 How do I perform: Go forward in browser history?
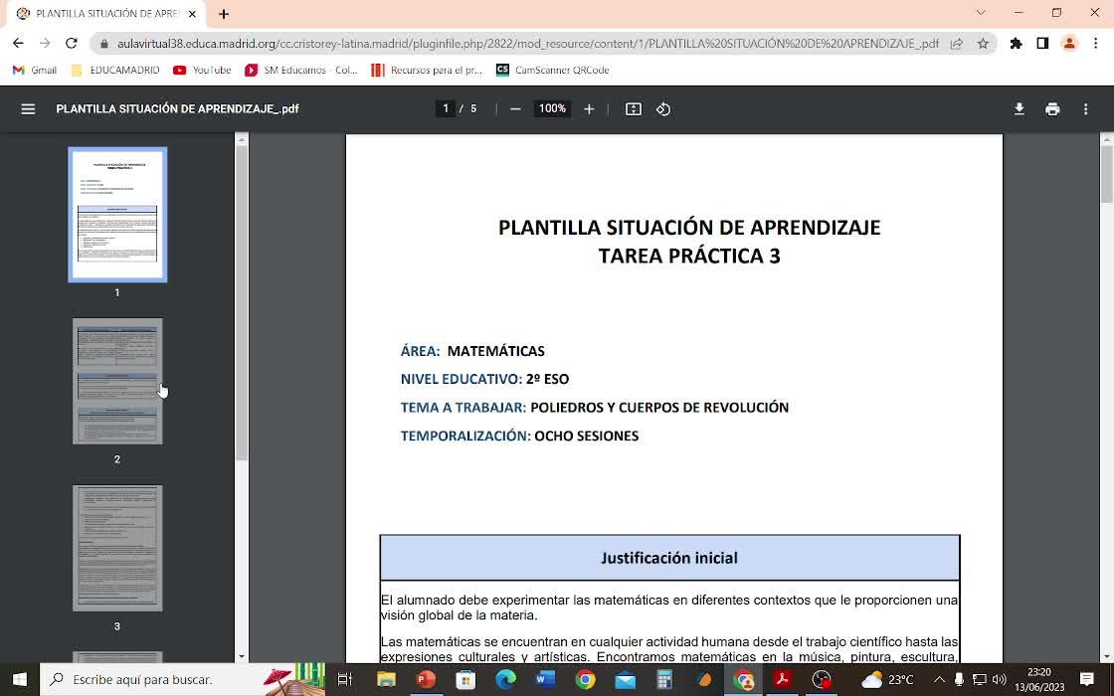point(45,44)
